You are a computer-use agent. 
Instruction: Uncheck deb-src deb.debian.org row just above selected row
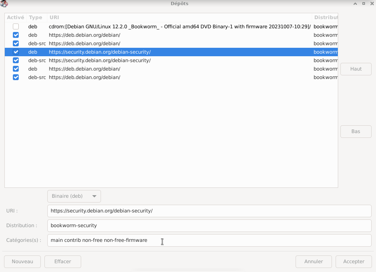pos(16,43)
